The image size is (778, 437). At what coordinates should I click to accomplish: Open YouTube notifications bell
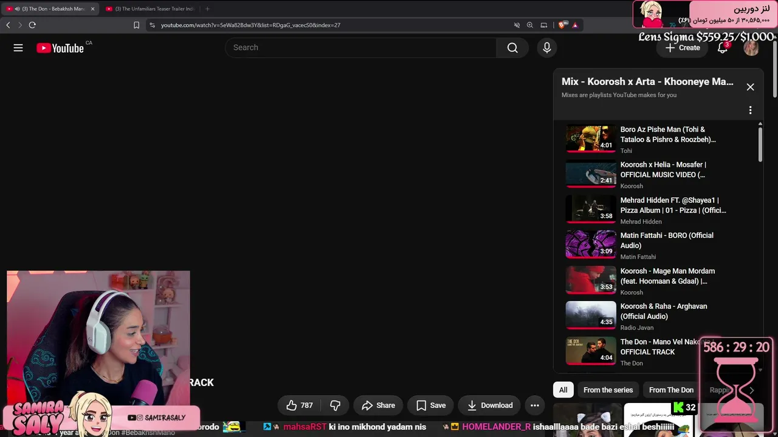[x=723, y=48]
